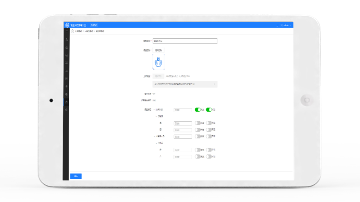Click the hexagon platform logo in header
This screenshot has width=360, height=202.
coord(67,25)
